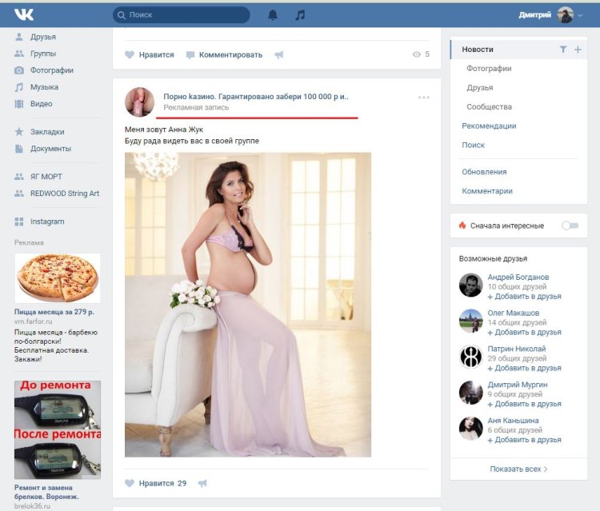Open Instagram app in sidebar

pyautogui.click(x=47, y=222)
